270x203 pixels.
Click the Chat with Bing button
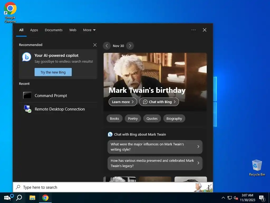159,102
